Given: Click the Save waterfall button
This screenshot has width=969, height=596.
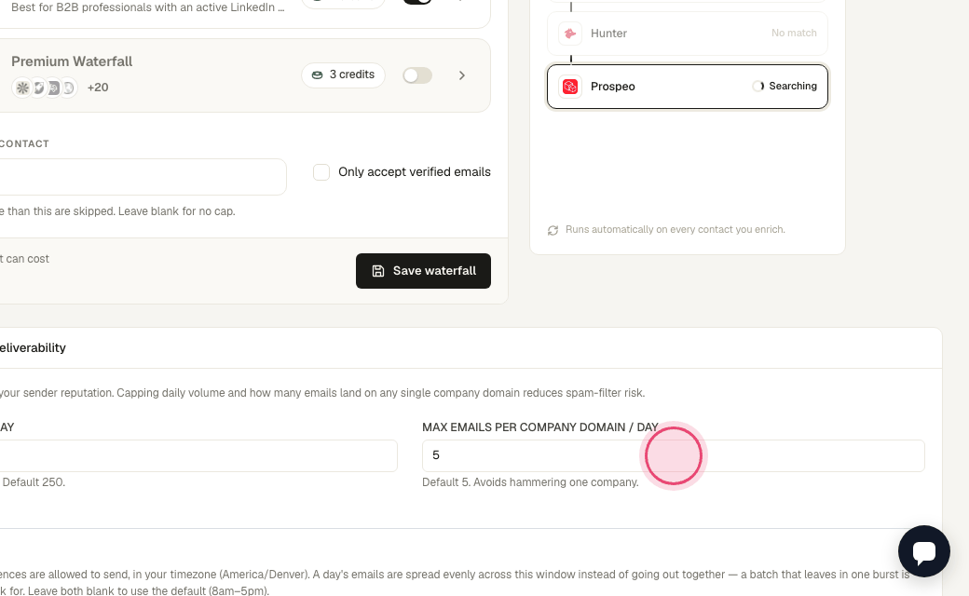Looking at the screenshot, I should click(x=423, y=270).
